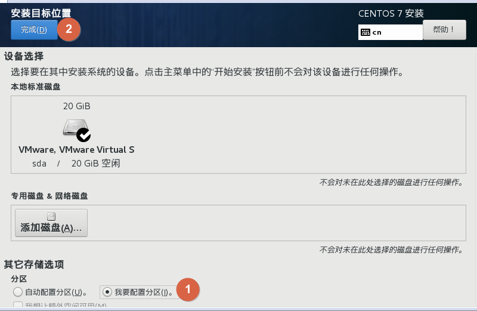477x311 pixels.
Task: Click the cn keyboard layout field
Action: [391, 32]
